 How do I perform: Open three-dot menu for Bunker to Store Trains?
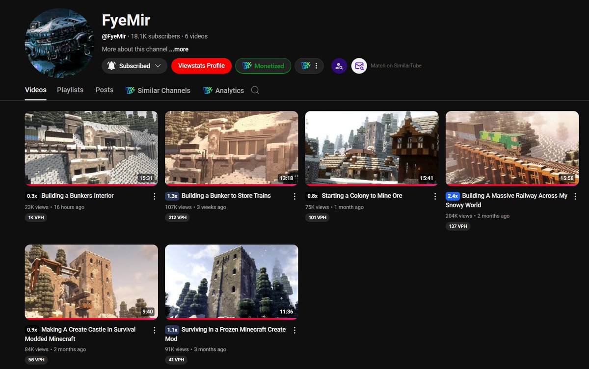(x=294, y=196)
